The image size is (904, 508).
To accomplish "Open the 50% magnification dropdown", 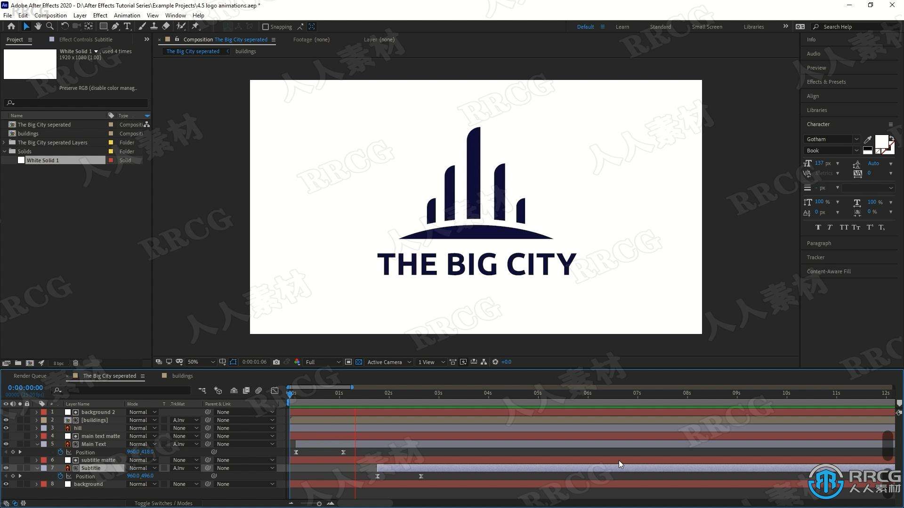I will point(201,362).
